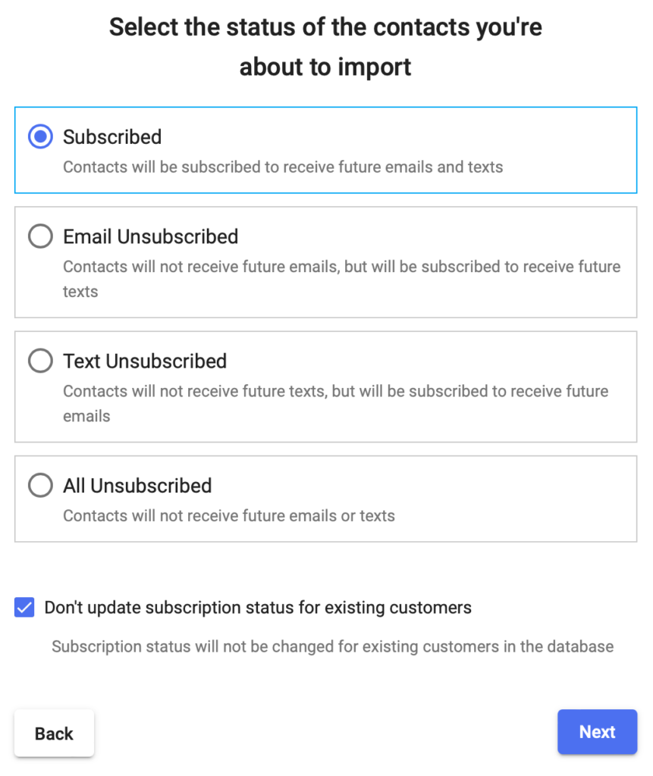
Task: Click the Text Unsubscribed description text
Action: tap(335, 391)
